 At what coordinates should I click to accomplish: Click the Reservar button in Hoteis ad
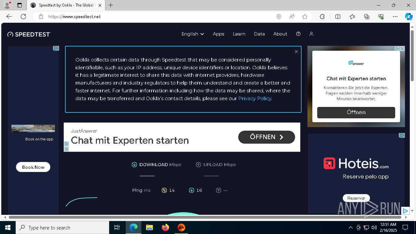click(x=356, y=198)
